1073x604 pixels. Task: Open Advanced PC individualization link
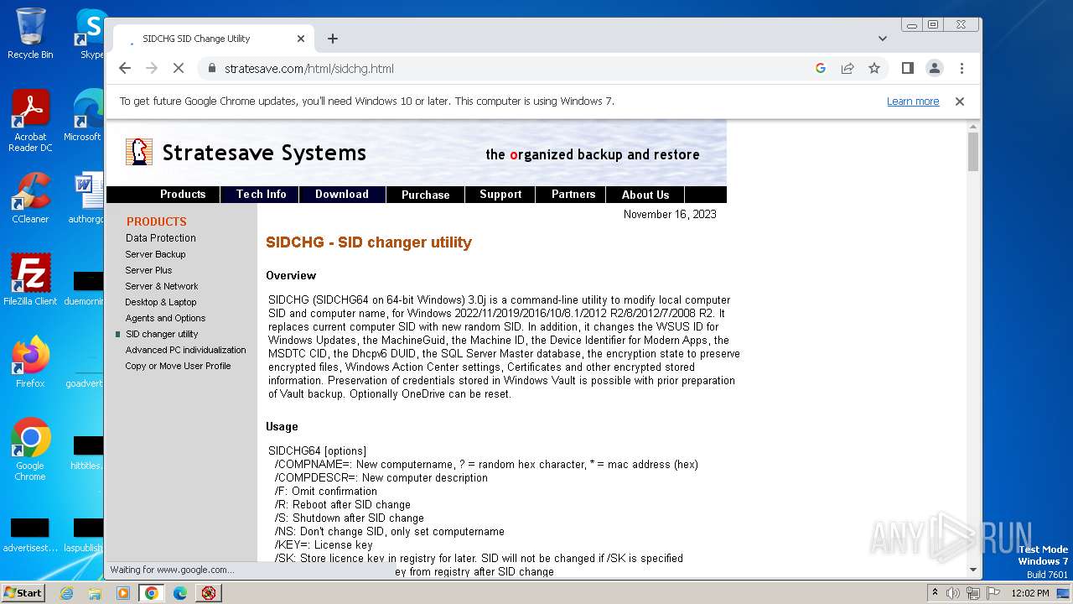click(x=185, y=350)
